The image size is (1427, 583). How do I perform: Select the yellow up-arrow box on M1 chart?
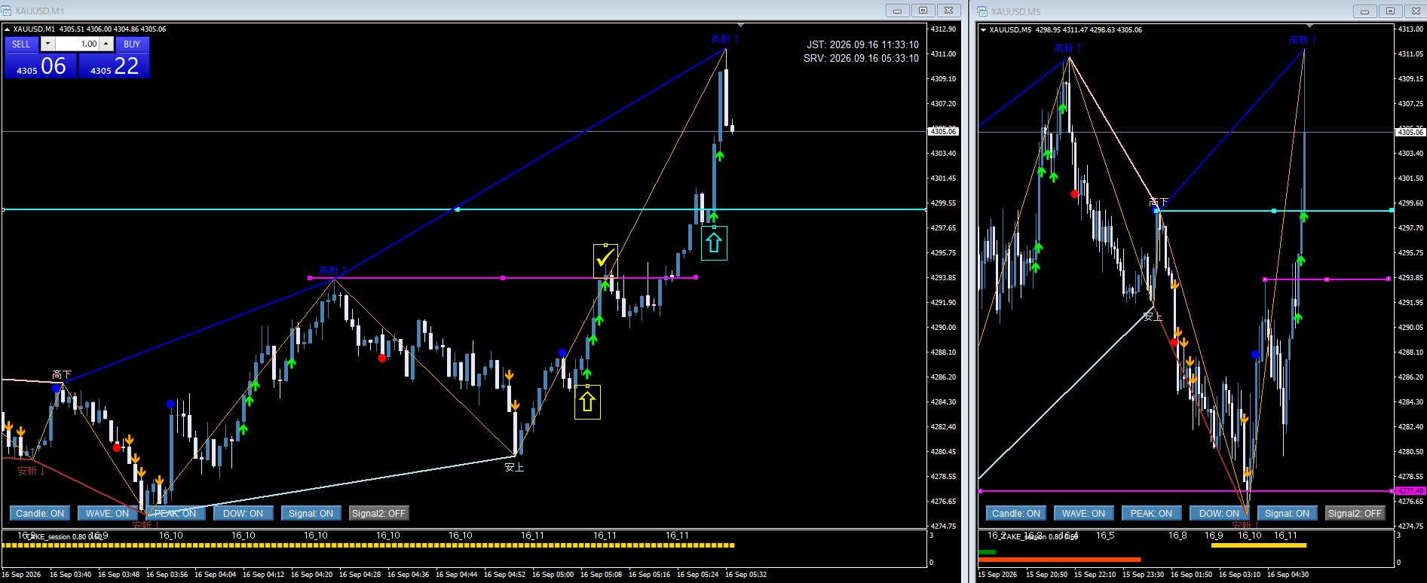click(x=587, y=402)
